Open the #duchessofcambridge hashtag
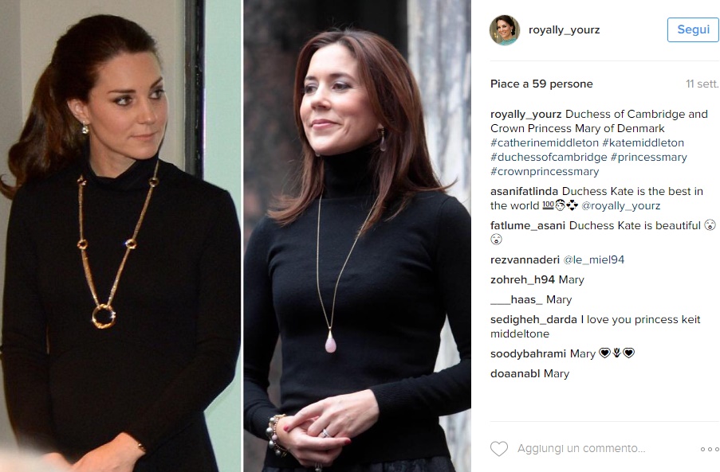720x472 pixels. [x=549, y=157]
